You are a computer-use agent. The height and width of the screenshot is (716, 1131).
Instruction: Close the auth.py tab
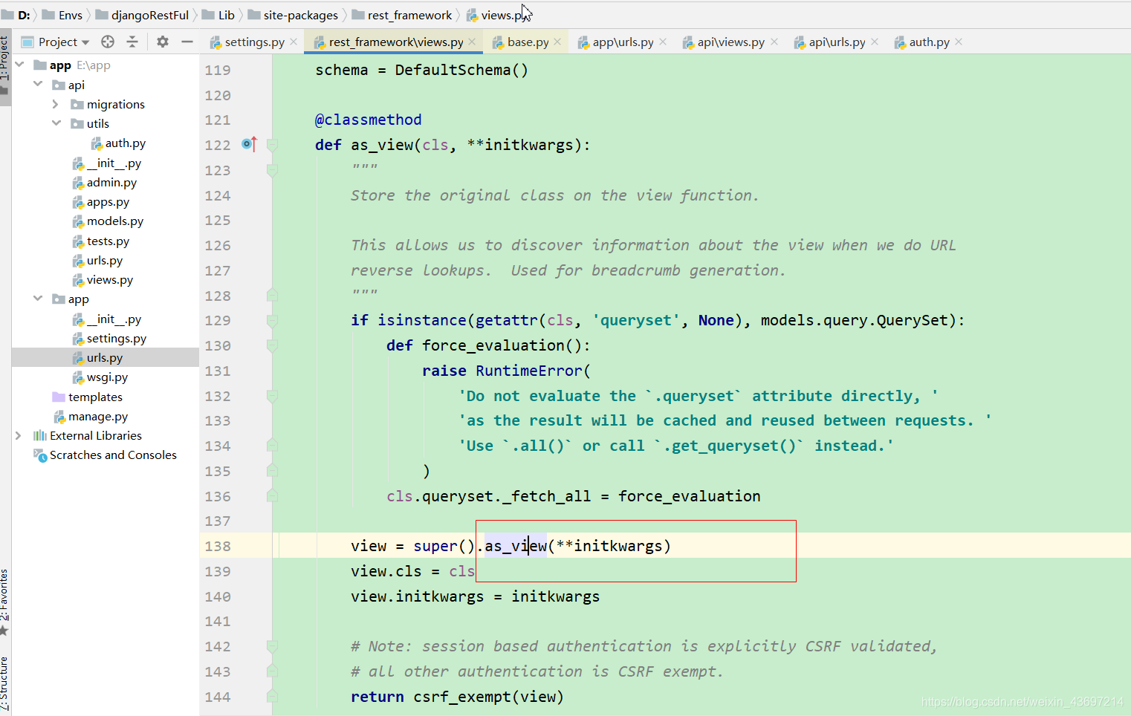click(x=959, y=42)
